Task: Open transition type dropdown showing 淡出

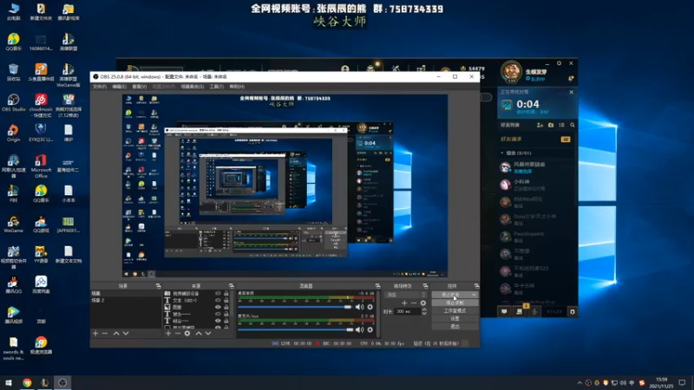Action: tap(405, 295)
